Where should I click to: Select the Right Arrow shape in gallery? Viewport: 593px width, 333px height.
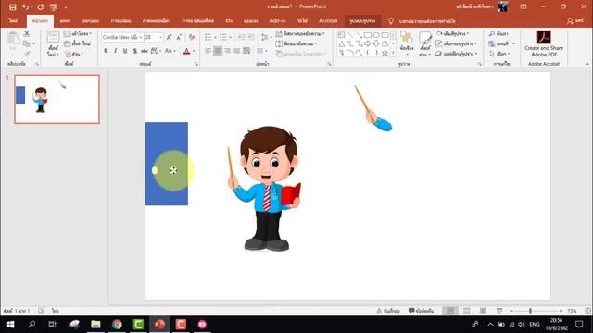click(x=368, y=44)
